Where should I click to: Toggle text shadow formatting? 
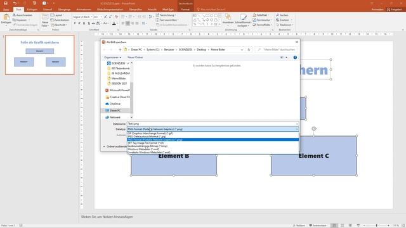pyautogui.click(x=89, y=23)
